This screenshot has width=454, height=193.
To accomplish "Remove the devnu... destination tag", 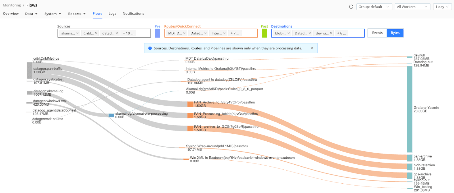I will (331, 33).
